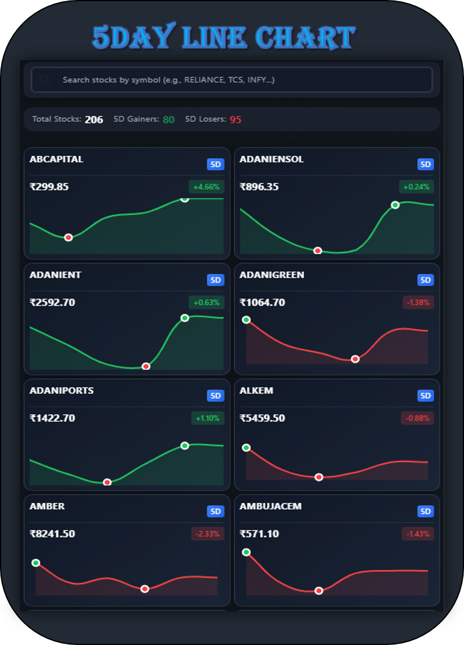This screenshot has height=645, width=464.
Task: Click the search magnifier icon
Action: pos(44,80)
